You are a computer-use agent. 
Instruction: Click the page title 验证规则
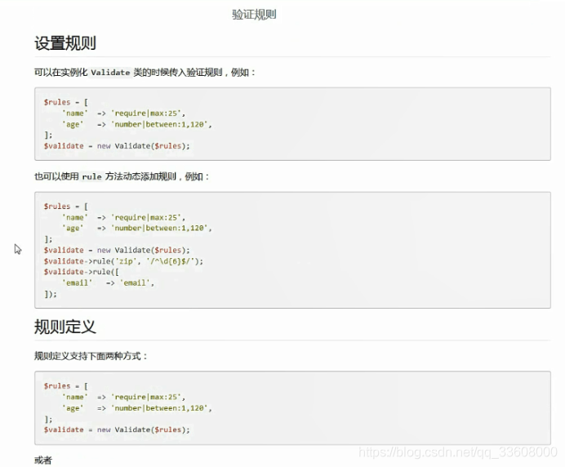point(254,15)
